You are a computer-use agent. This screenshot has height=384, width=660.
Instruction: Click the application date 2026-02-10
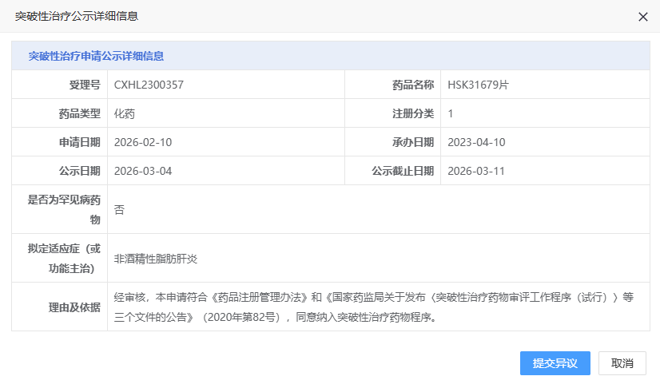(x=143, y=142)
